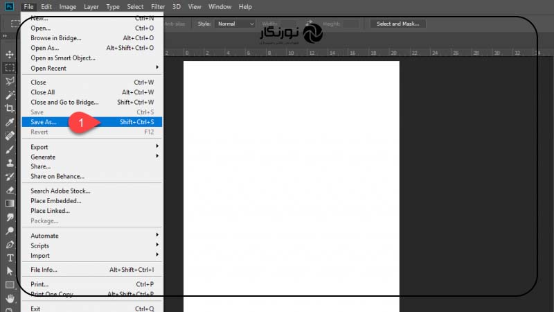This screenshot has height=312, width=554.
Task: Click the Photoshop Ps logo icon
Action: click(x=9, y=6)
